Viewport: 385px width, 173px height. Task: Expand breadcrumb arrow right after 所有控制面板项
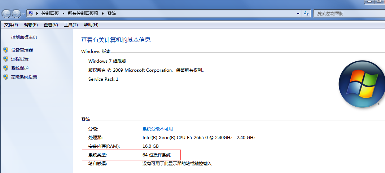coord(102,13)
